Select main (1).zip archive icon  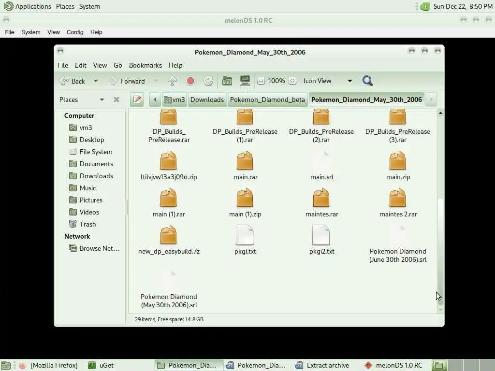[245, 198]
